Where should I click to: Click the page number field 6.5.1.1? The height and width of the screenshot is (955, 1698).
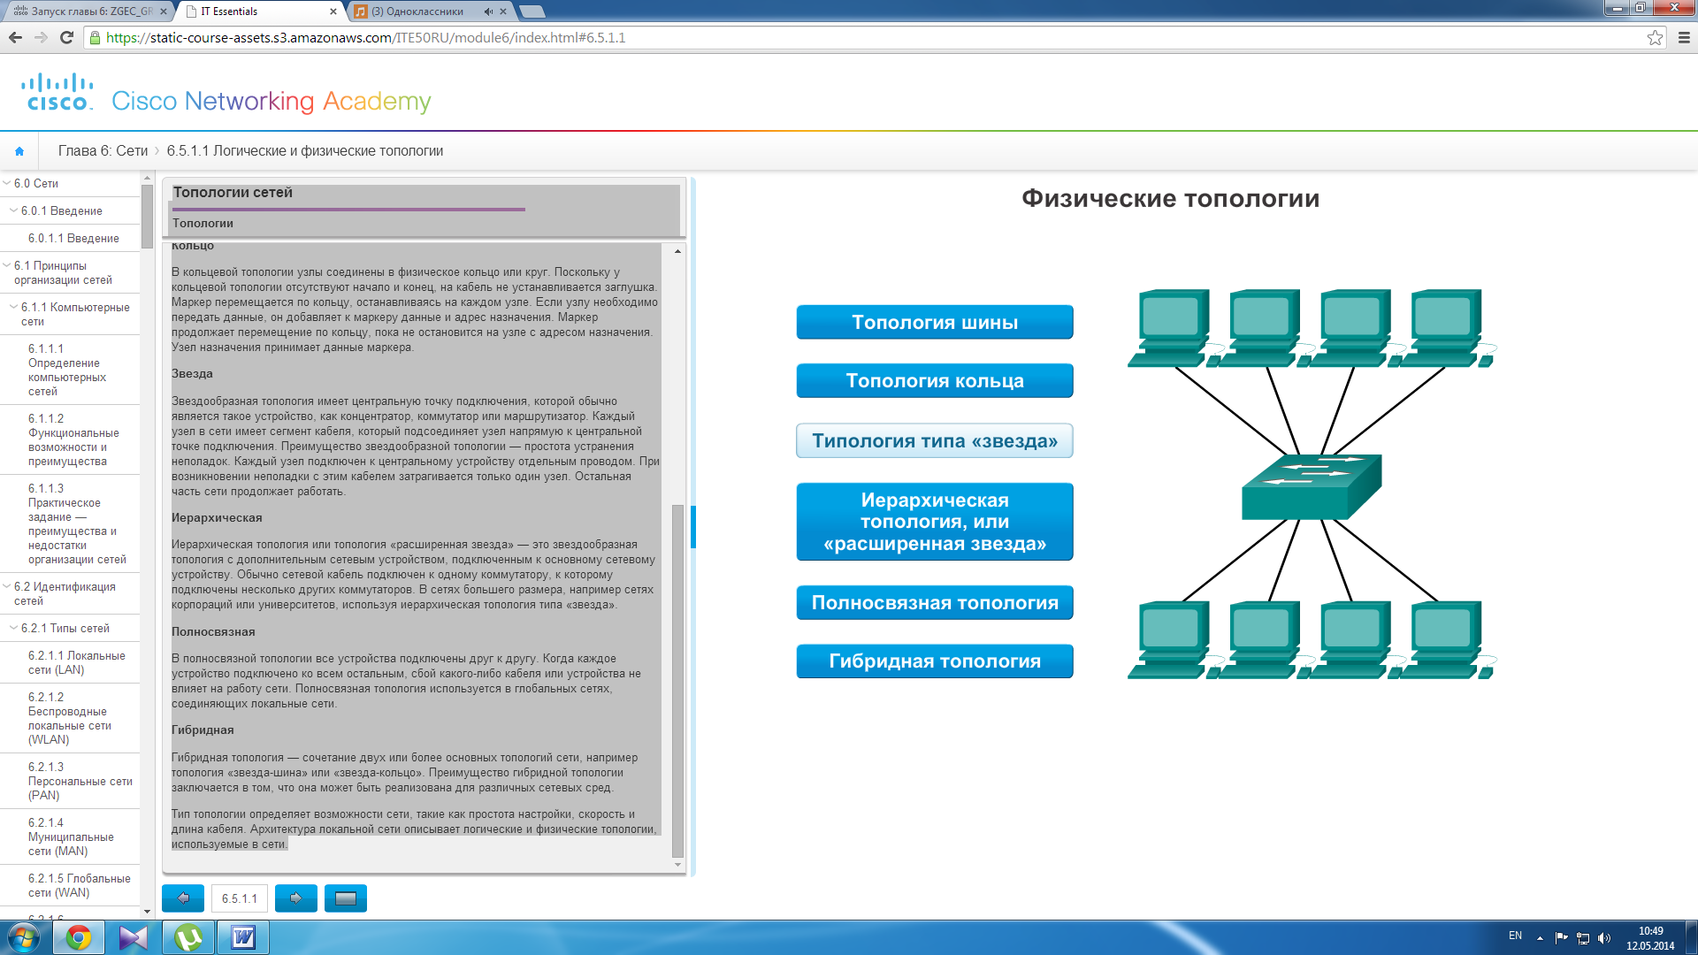coord(240,898)
